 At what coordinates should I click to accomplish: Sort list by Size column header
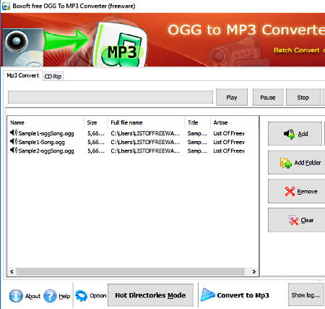[96, 122]
